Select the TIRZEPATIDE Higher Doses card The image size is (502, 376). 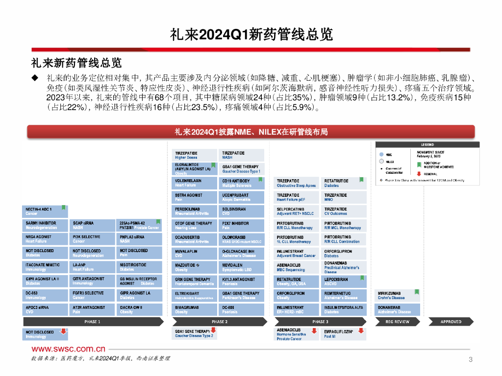click(194, 155)
